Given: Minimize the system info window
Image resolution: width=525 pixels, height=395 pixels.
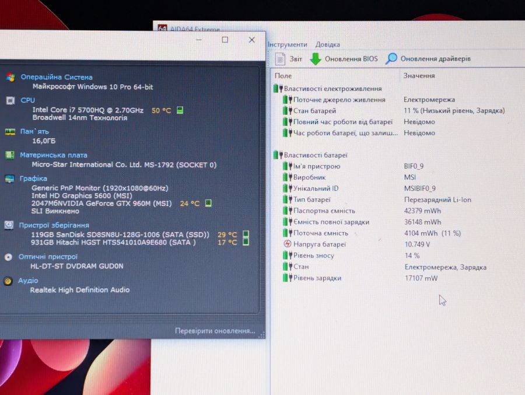Looking at the screenshot, I should click(x=199, y=40).
